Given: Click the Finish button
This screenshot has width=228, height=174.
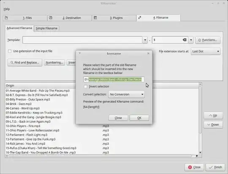Looking at the screenshot, I should coord(215,167).
